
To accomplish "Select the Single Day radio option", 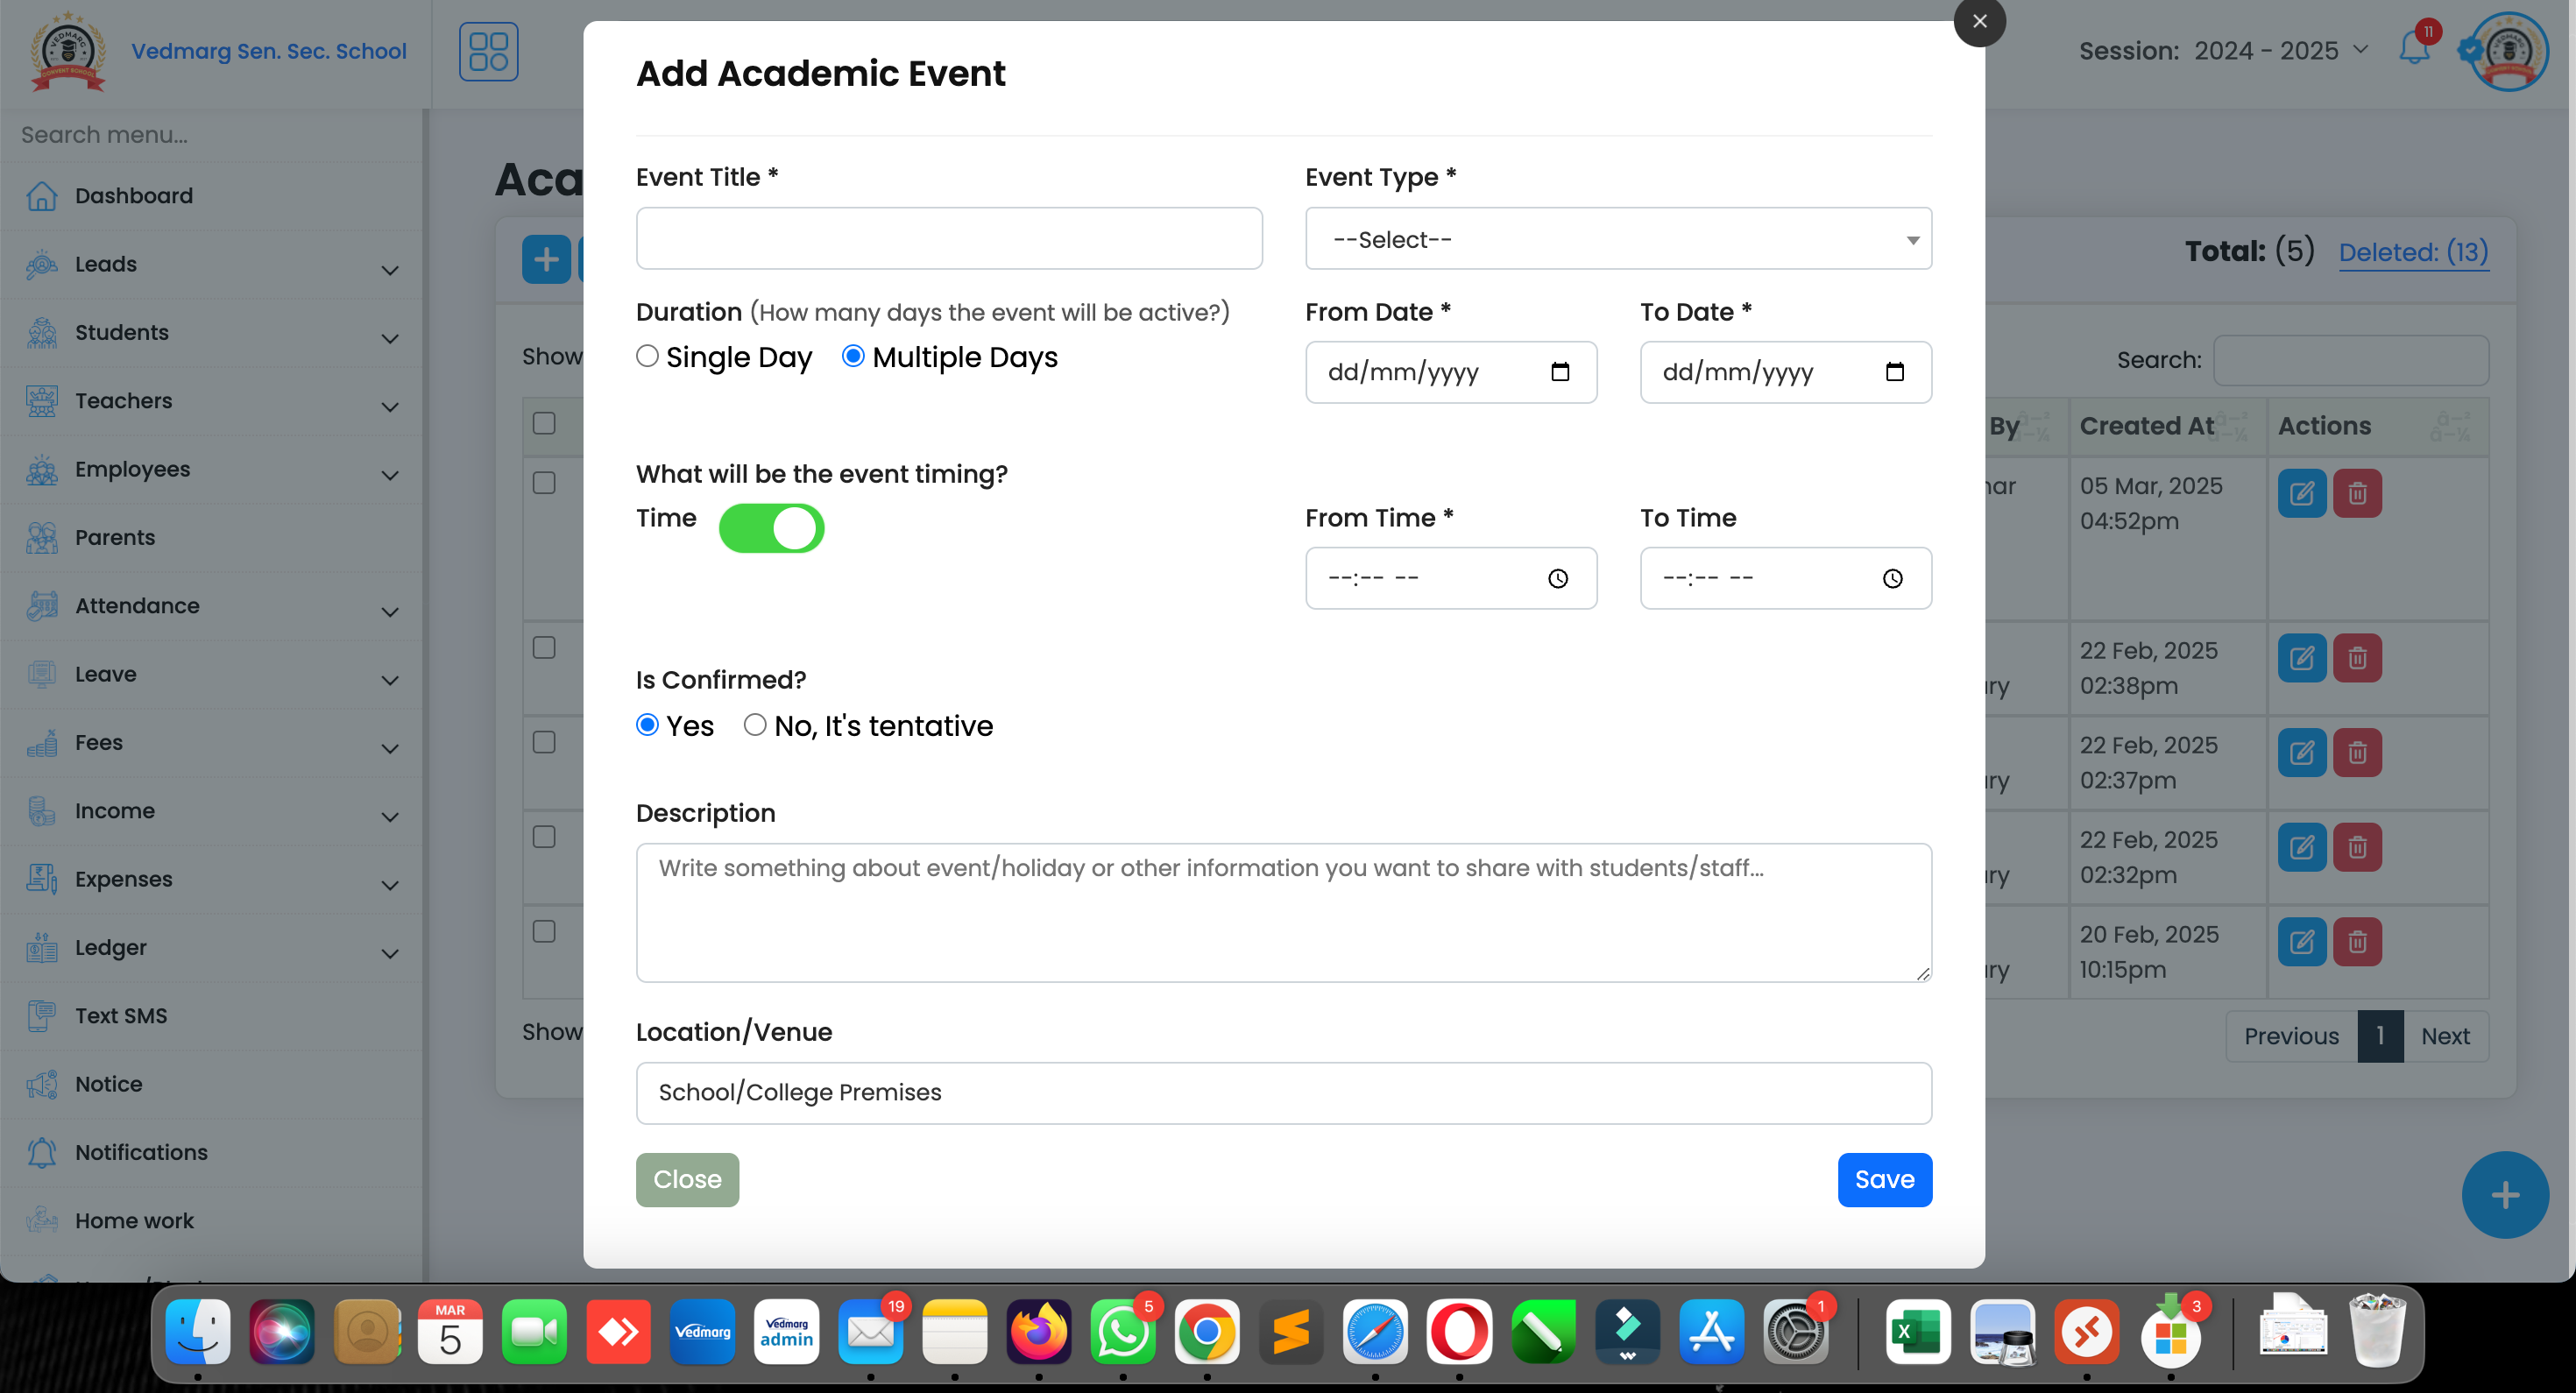I will point(647,356).
